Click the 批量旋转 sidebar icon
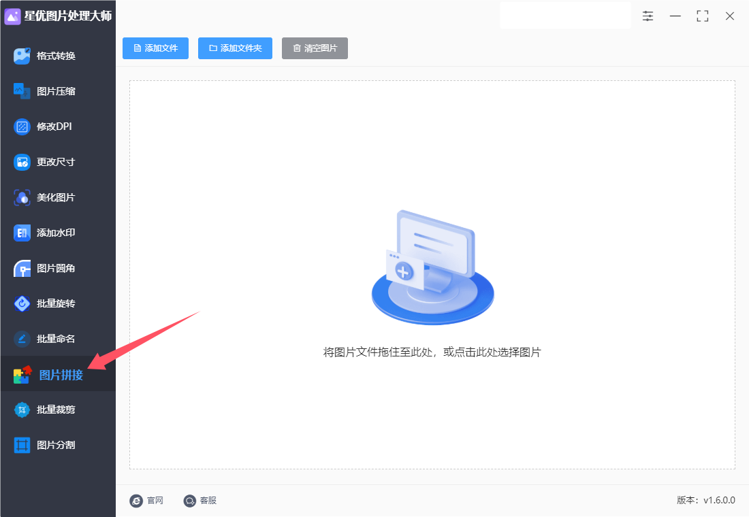This screenshot has width=749, height=517. pyautogui.click(x=22, y=303)
